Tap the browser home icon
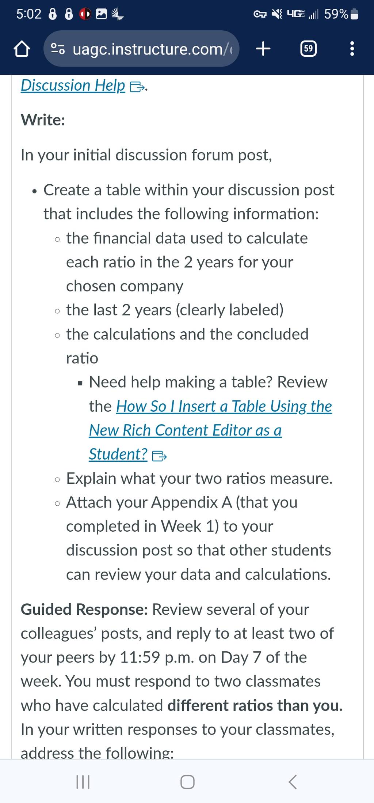Viewport: 374px width, 803px height. pyautogui.click(x=22, y=49)
